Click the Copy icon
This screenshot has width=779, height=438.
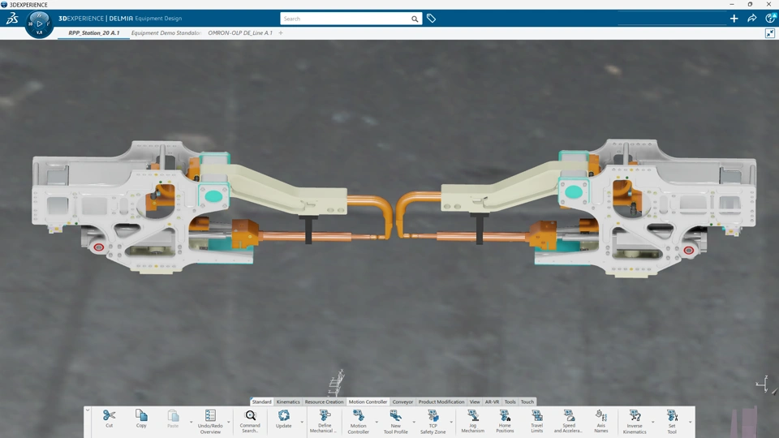pos(141,415)
